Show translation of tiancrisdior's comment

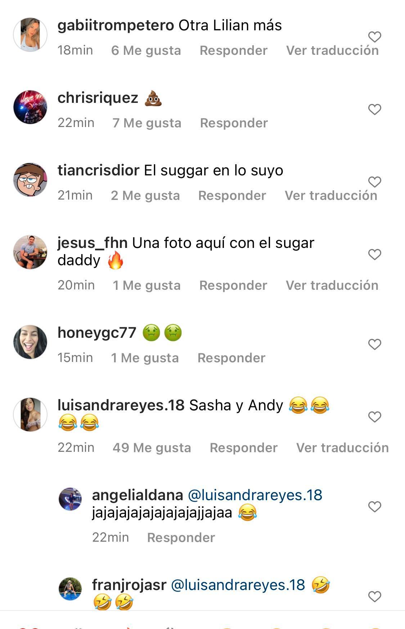point(331,196)
